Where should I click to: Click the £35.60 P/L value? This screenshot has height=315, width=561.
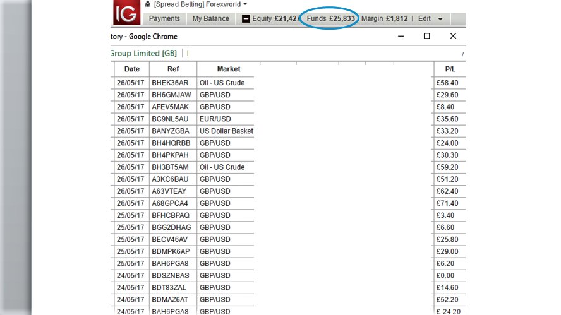click(447, 119)
